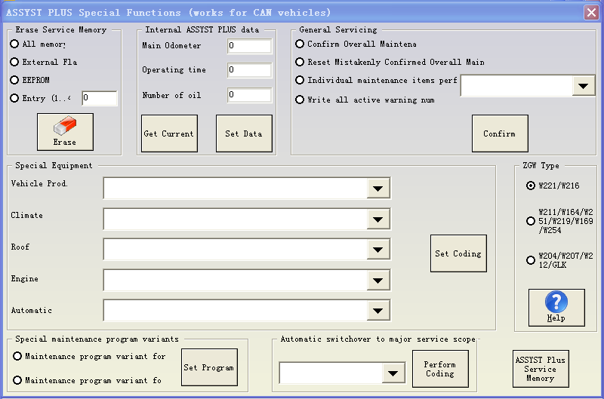Click the Operating time input field
Screen dimensions: 604x399
click(x=249, y=70)
